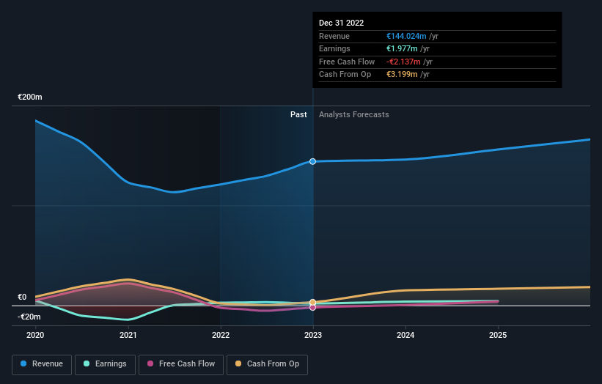Screen dimensions: 602x384
Task: Click the Free Cash Flow label in tooltip
Action: tap(347, 62)
